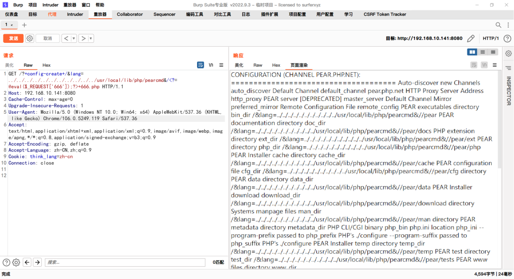
Task: Open the three-dot options menu at top right
Action: coord(508,25)
